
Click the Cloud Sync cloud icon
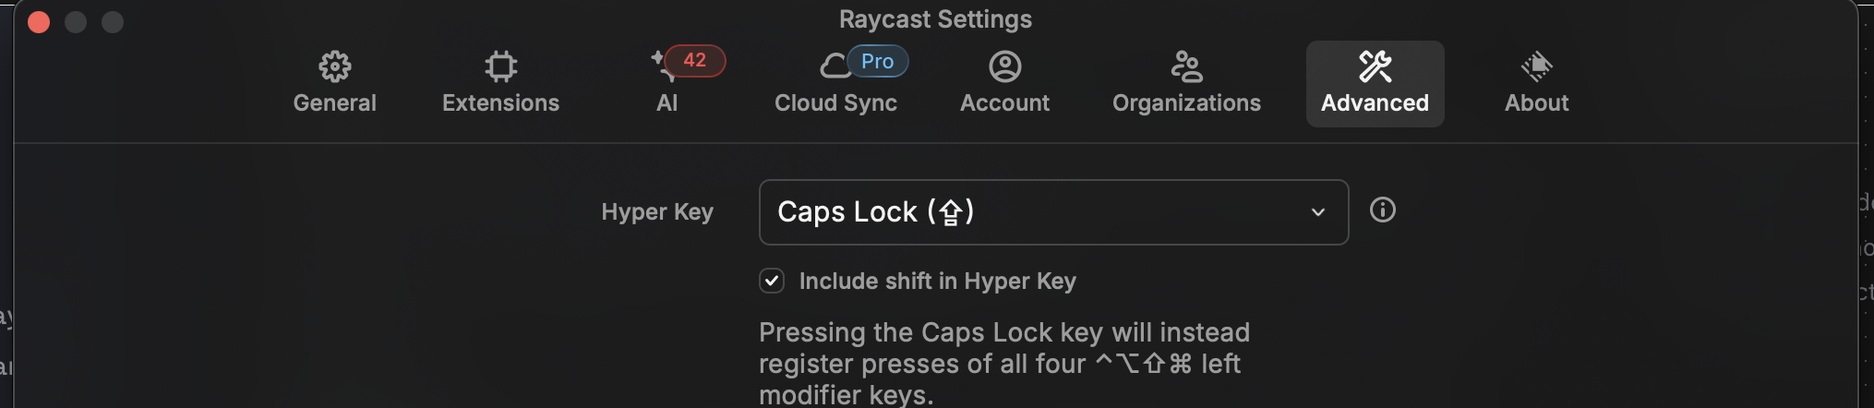833,66
